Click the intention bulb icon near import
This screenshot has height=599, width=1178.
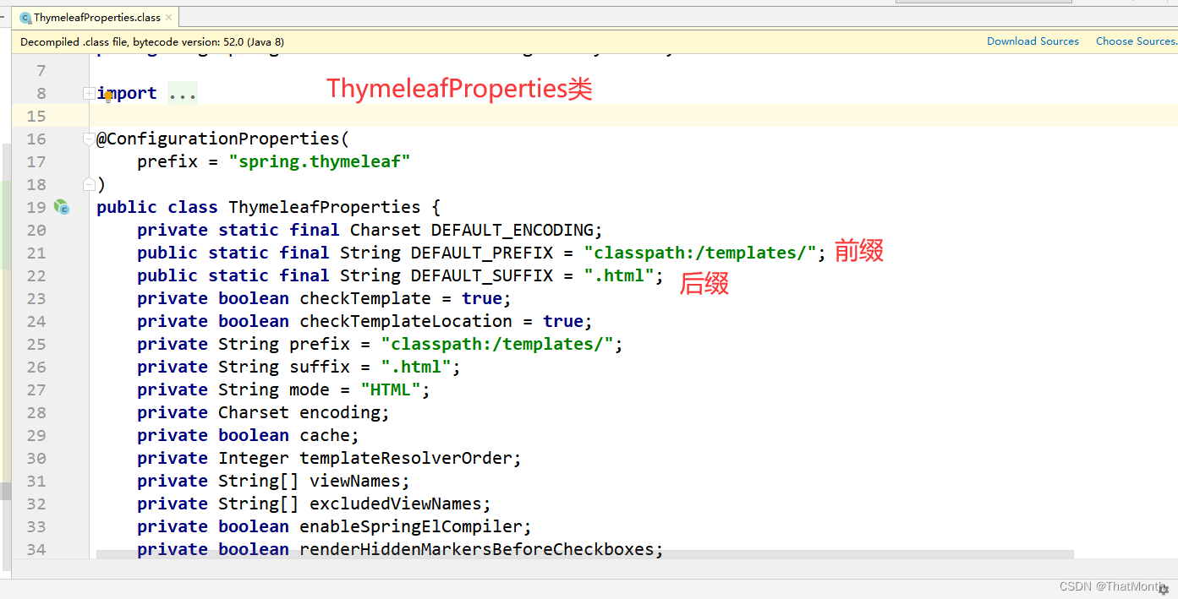point(107,95)
